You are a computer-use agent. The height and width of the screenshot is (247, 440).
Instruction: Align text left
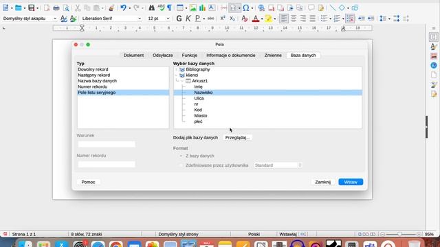tap(284, 19)
